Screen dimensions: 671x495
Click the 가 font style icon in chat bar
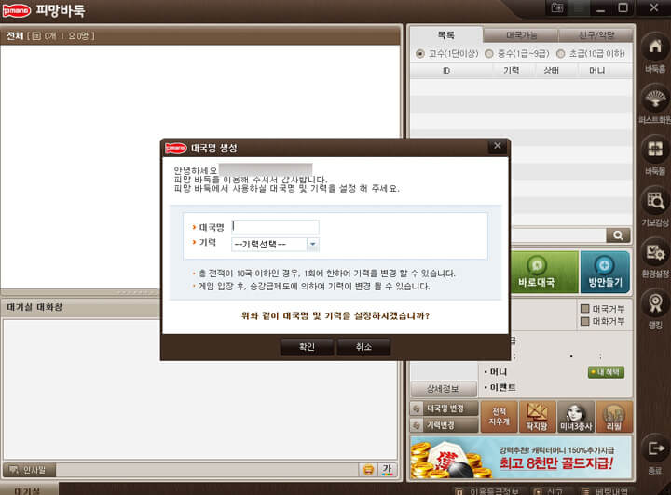tap(388, 470)
